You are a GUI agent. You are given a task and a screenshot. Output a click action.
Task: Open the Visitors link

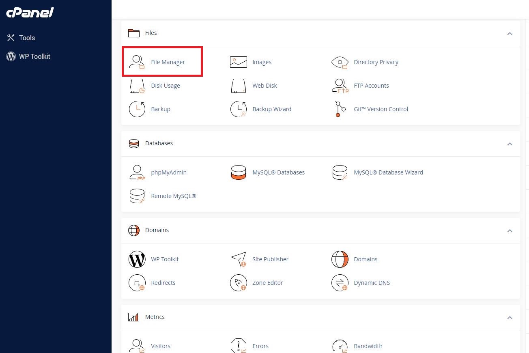tap(161, 346)
